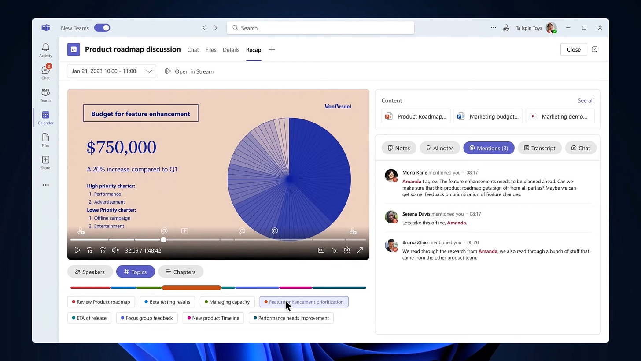Select the Review Product roadmap topic
The height and width of the screenshot is (361, 641).
coord(101,302)
